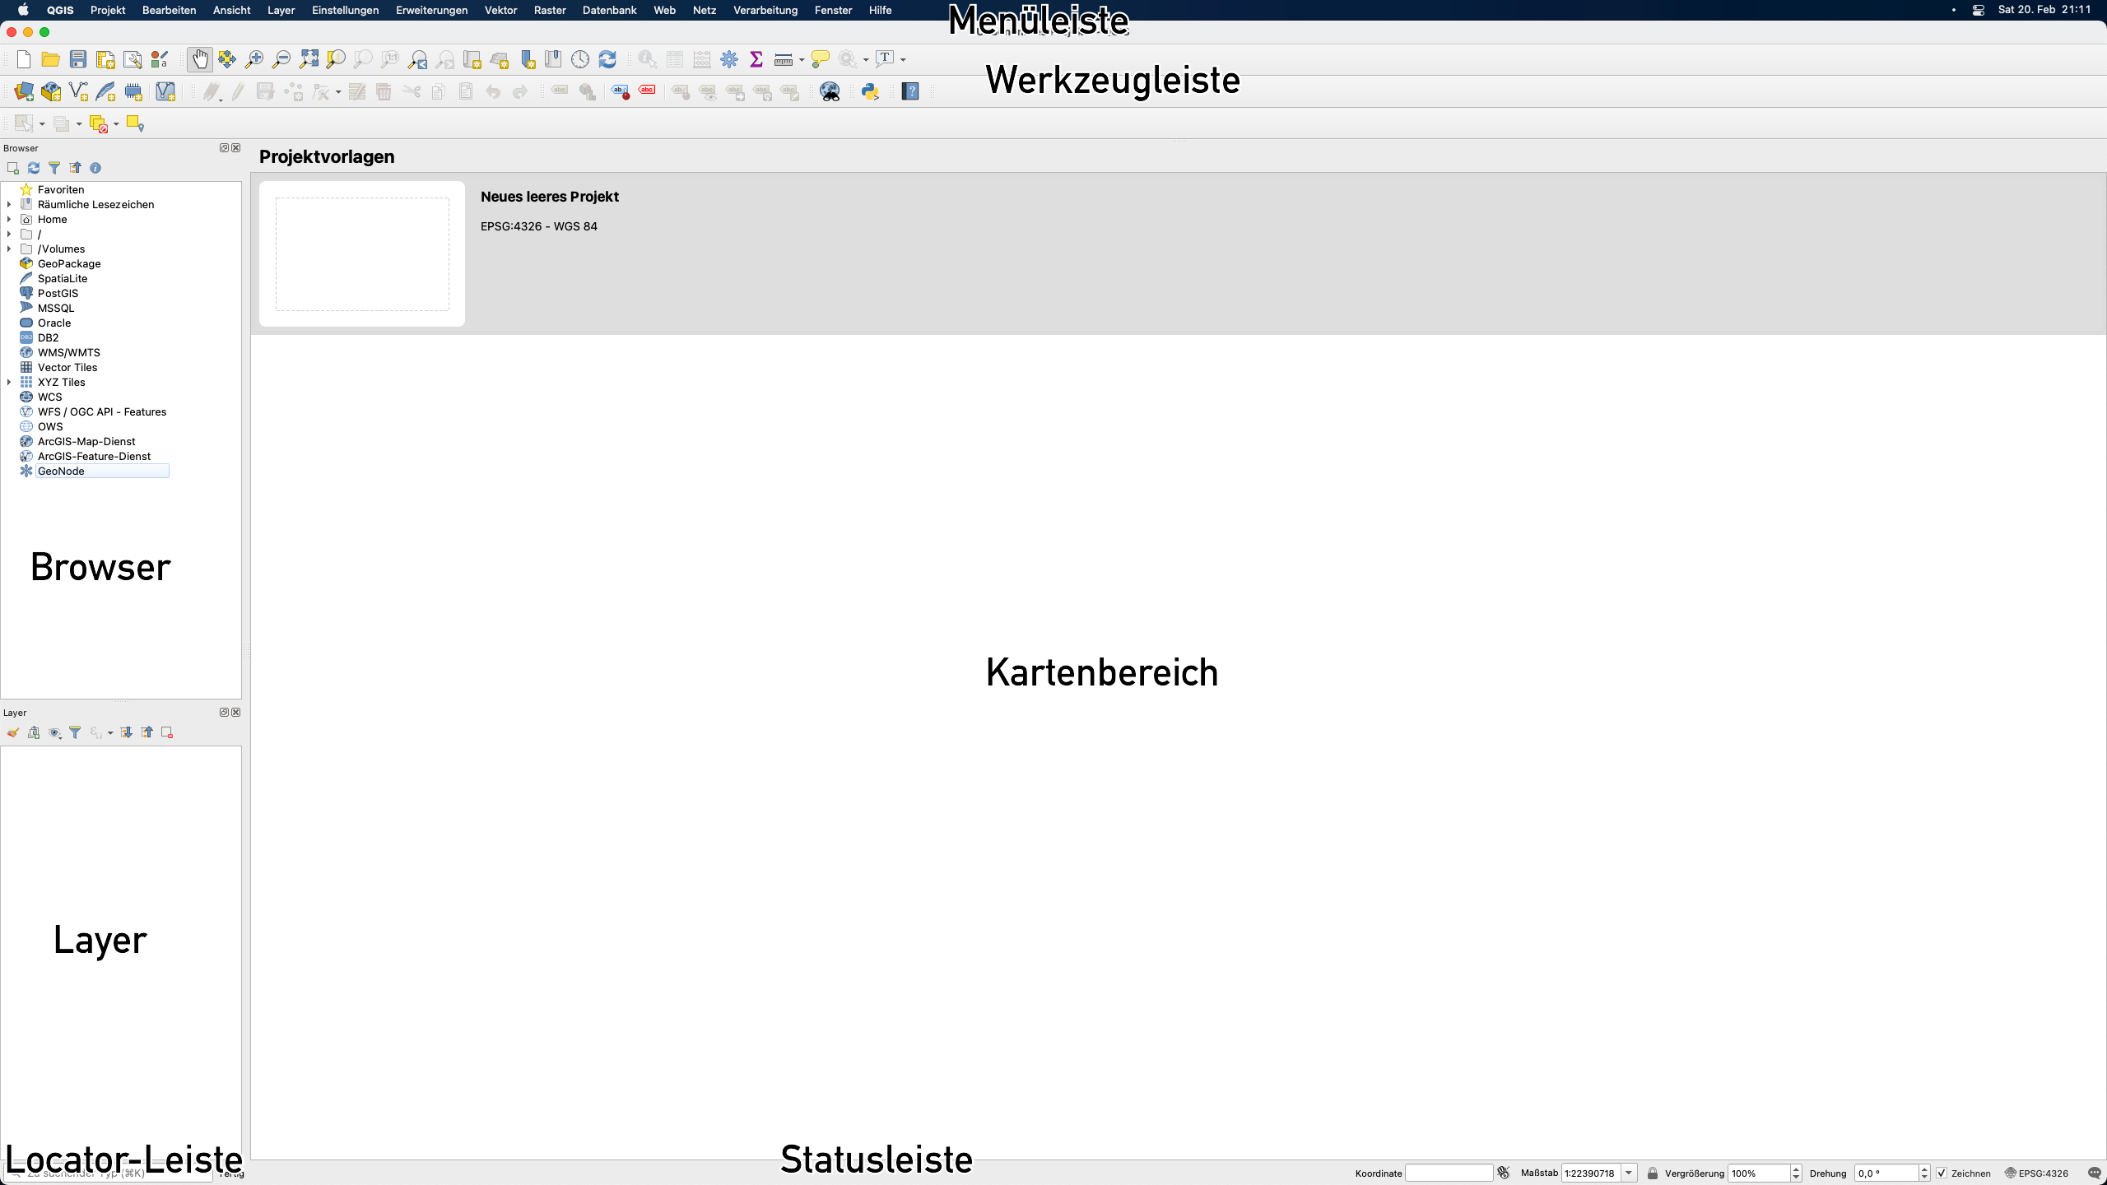Open macOS Control Center icon
Viewport: 2107px width, 1185px height.
1979,10
